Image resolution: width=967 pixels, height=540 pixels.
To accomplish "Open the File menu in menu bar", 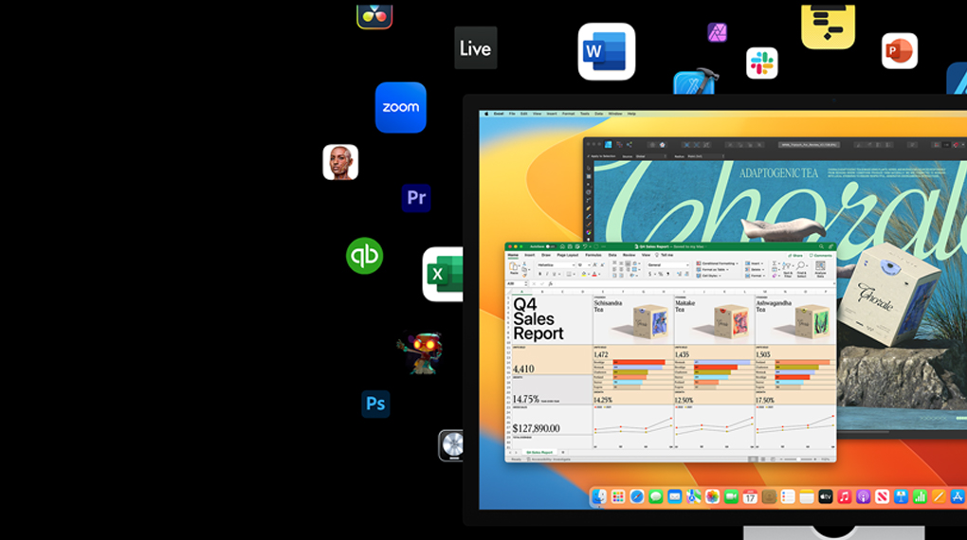I will tap(512, 114).
